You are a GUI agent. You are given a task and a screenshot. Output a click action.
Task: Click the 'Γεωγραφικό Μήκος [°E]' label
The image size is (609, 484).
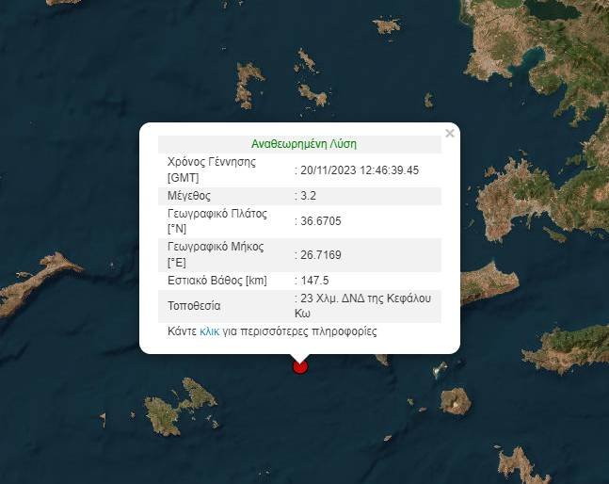pos(216,254)
